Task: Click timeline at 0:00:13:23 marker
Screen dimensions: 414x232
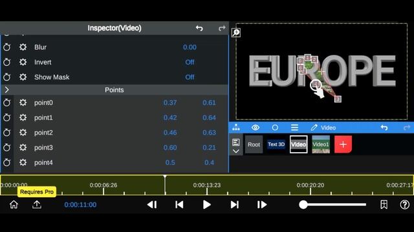Action: pyautogui.click(x=207, y=185)
